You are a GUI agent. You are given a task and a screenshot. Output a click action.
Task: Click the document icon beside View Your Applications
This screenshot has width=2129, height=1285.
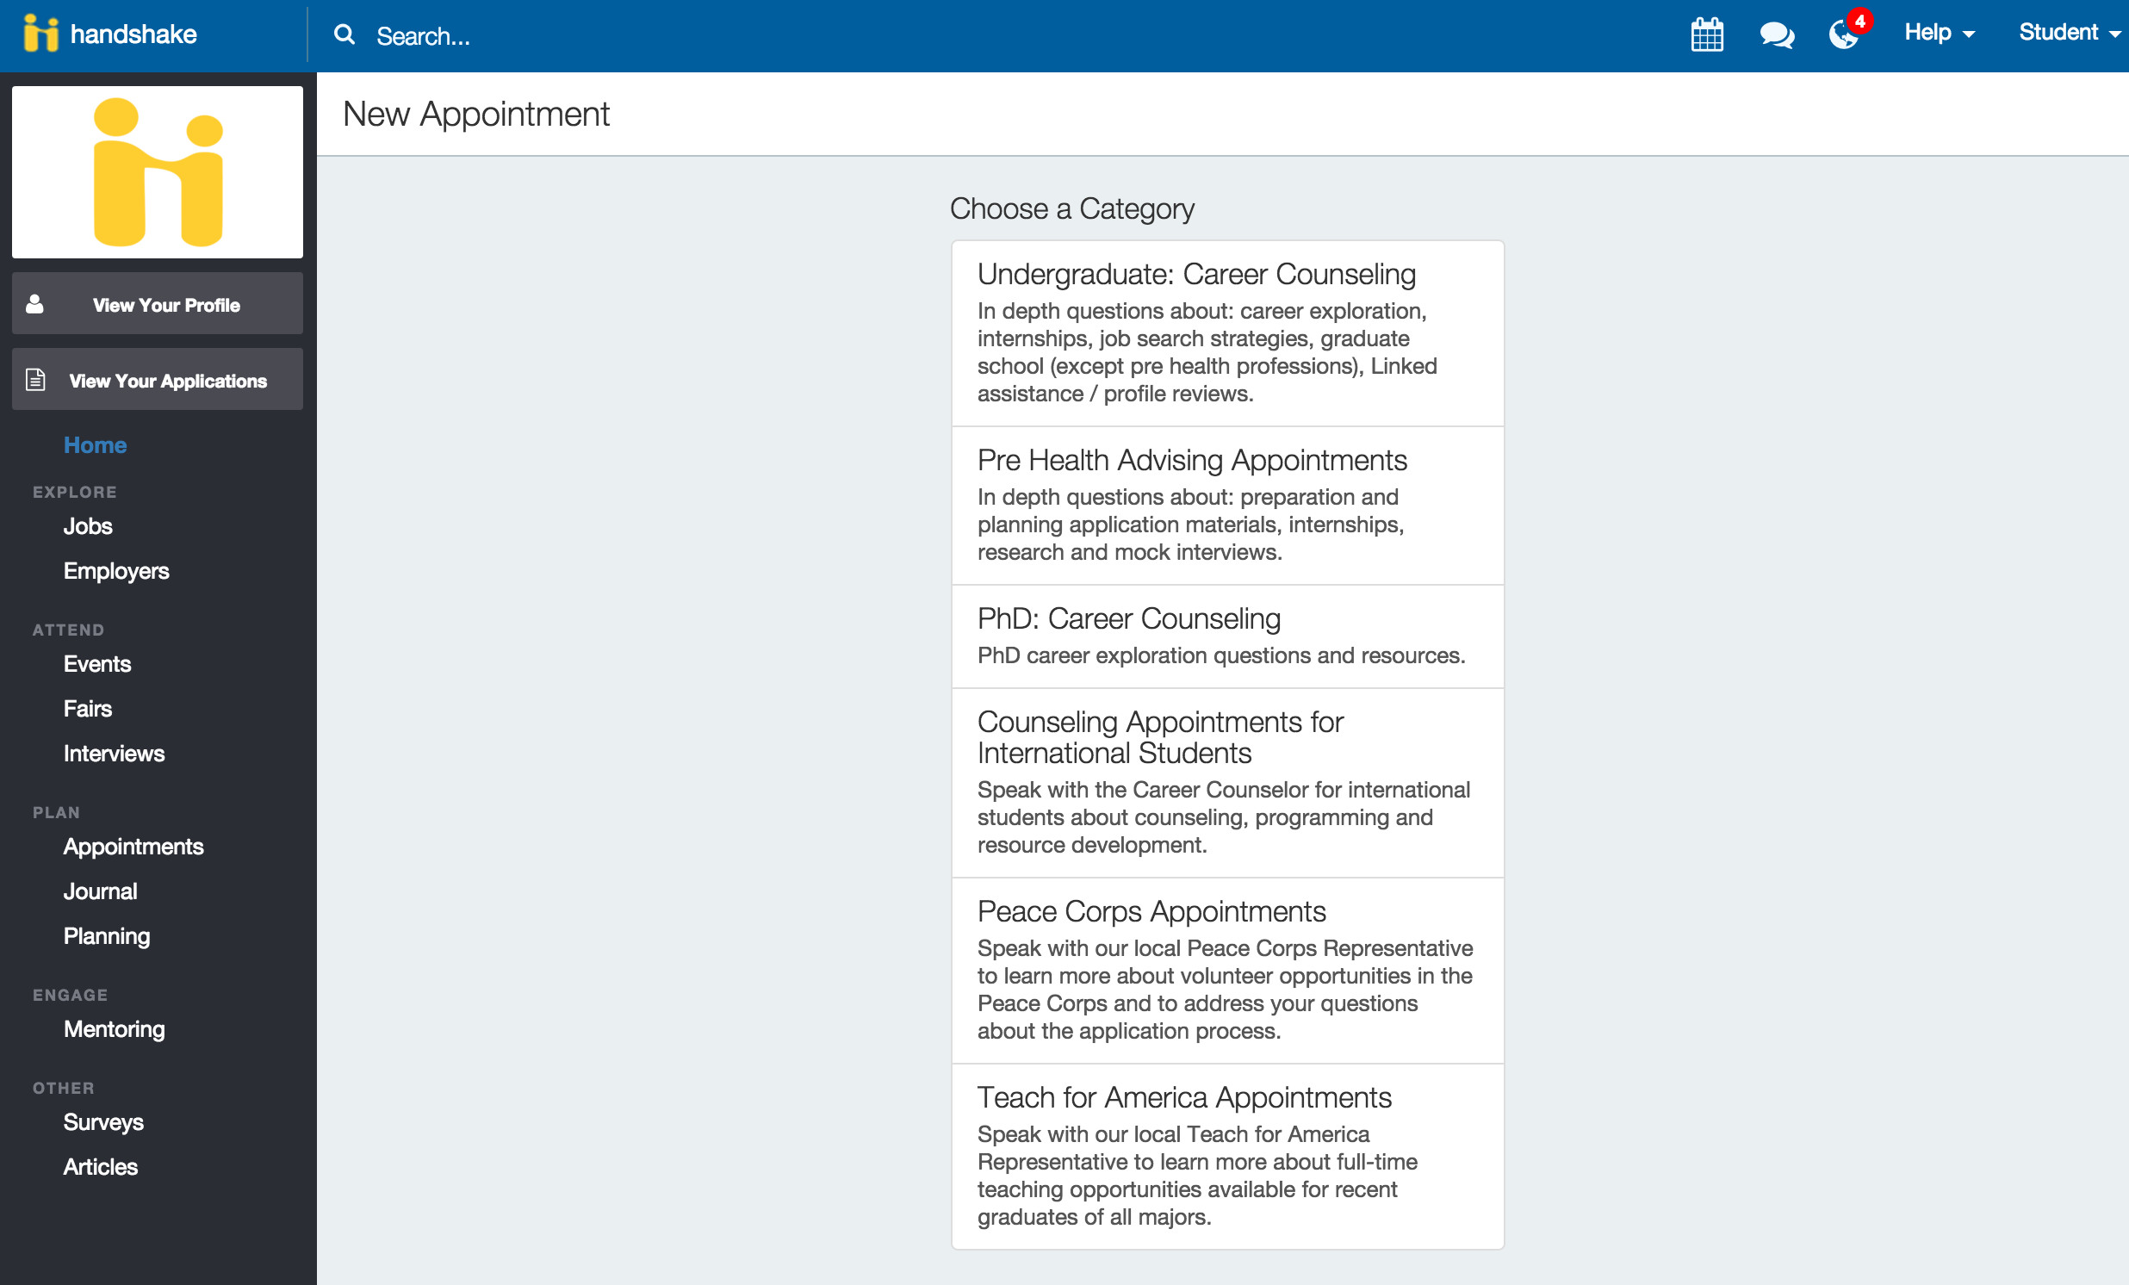[35, 380]
